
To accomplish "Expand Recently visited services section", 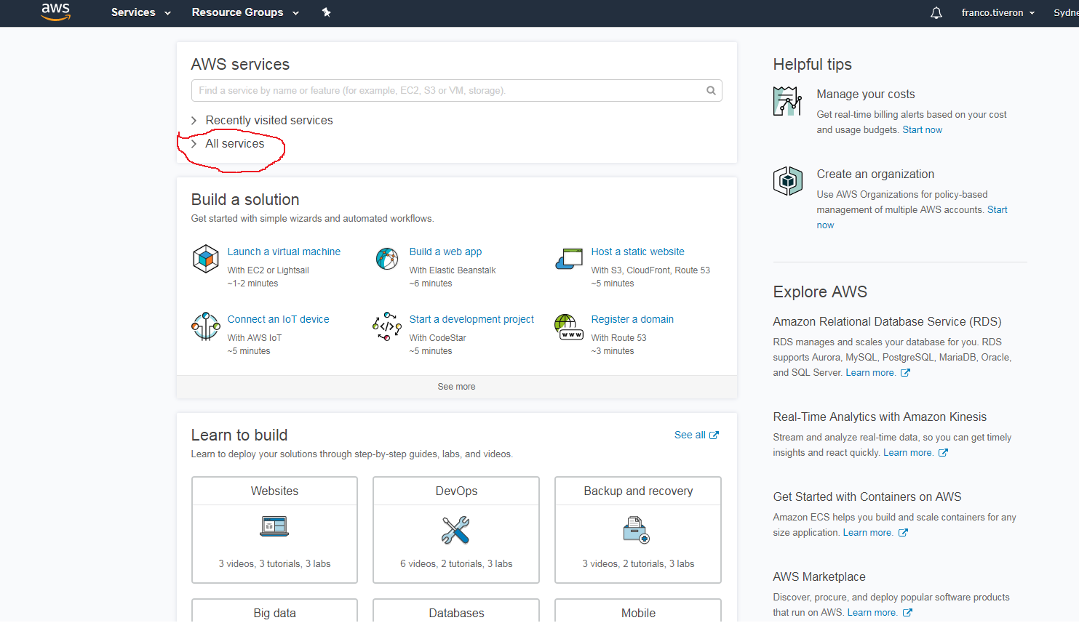I will click(262, 121).
